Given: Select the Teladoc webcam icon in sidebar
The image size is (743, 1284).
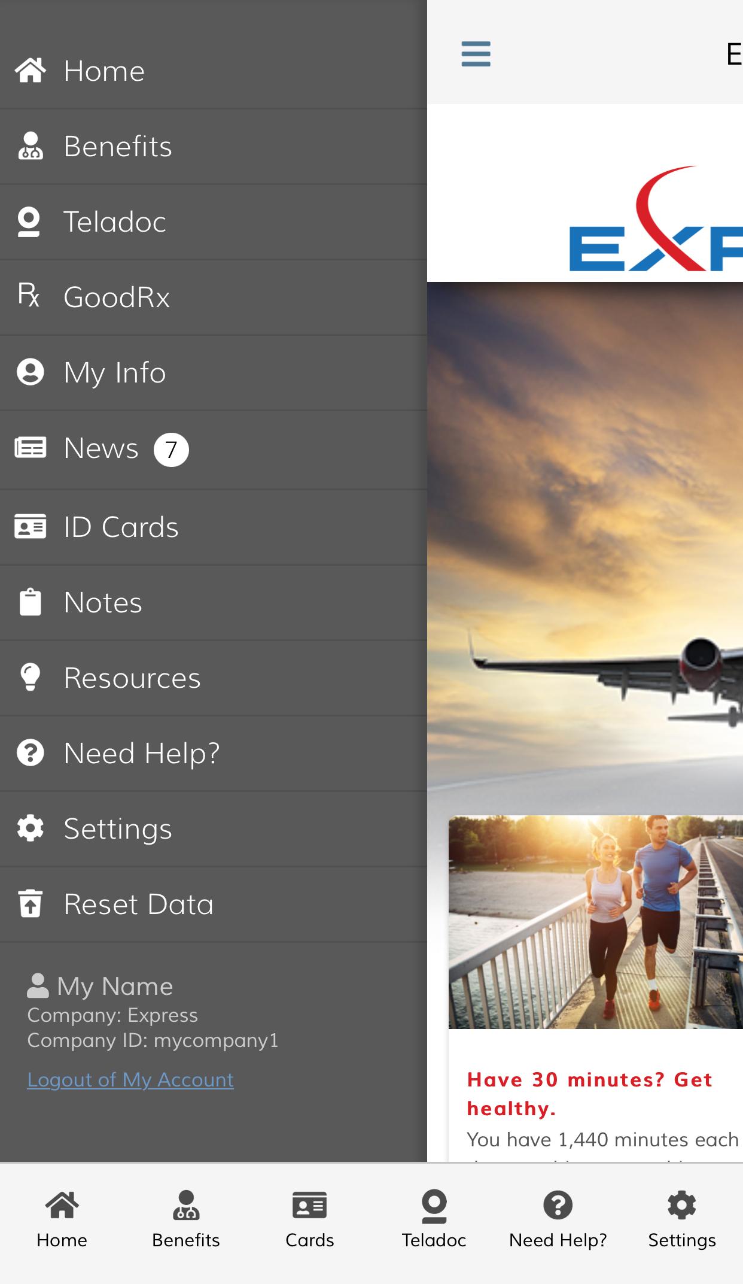Looking at the screenshot, I should coord(29,222).
